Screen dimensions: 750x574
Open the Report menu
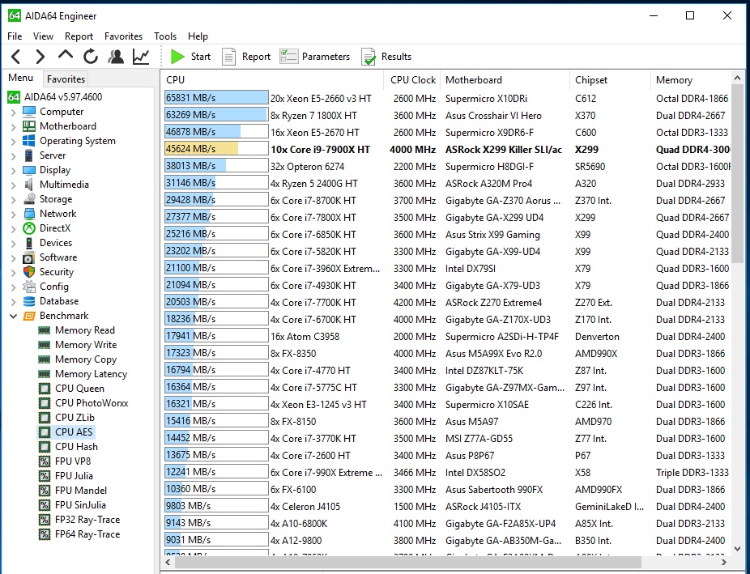pyautogui.click(x=79, y=36)
